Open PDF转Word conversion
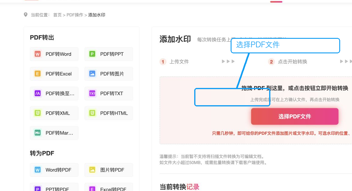 (x=54, y=54)
